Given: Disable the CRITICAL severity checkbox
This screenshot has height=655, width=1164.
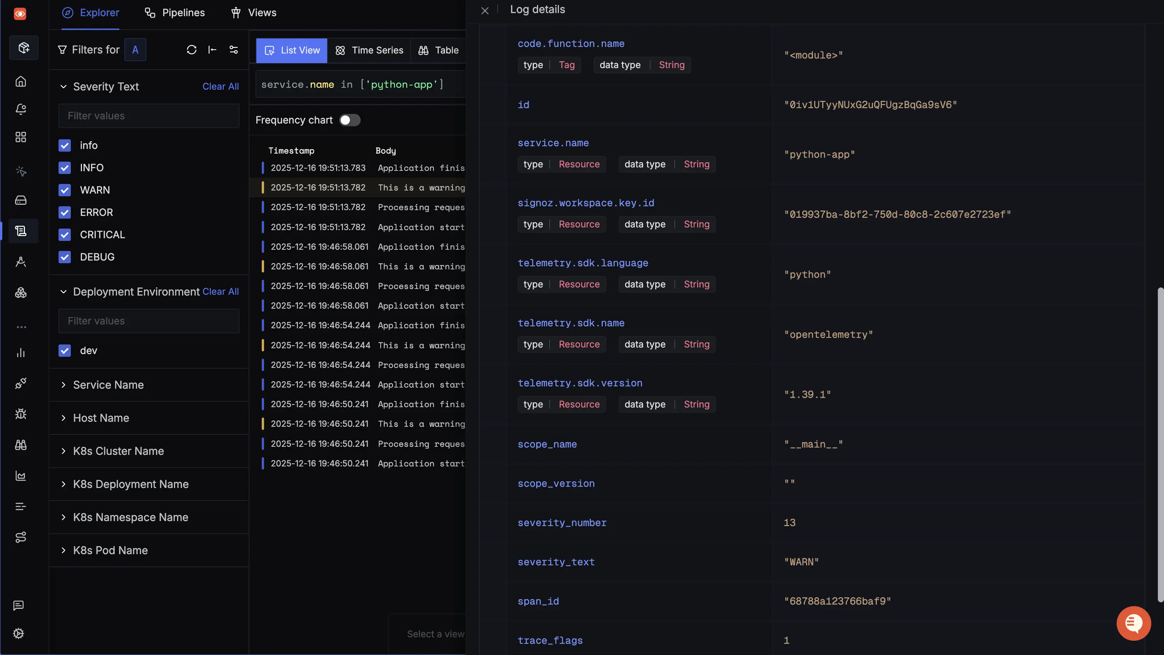Looking at the screenshot, I should (x=65, y=234).
